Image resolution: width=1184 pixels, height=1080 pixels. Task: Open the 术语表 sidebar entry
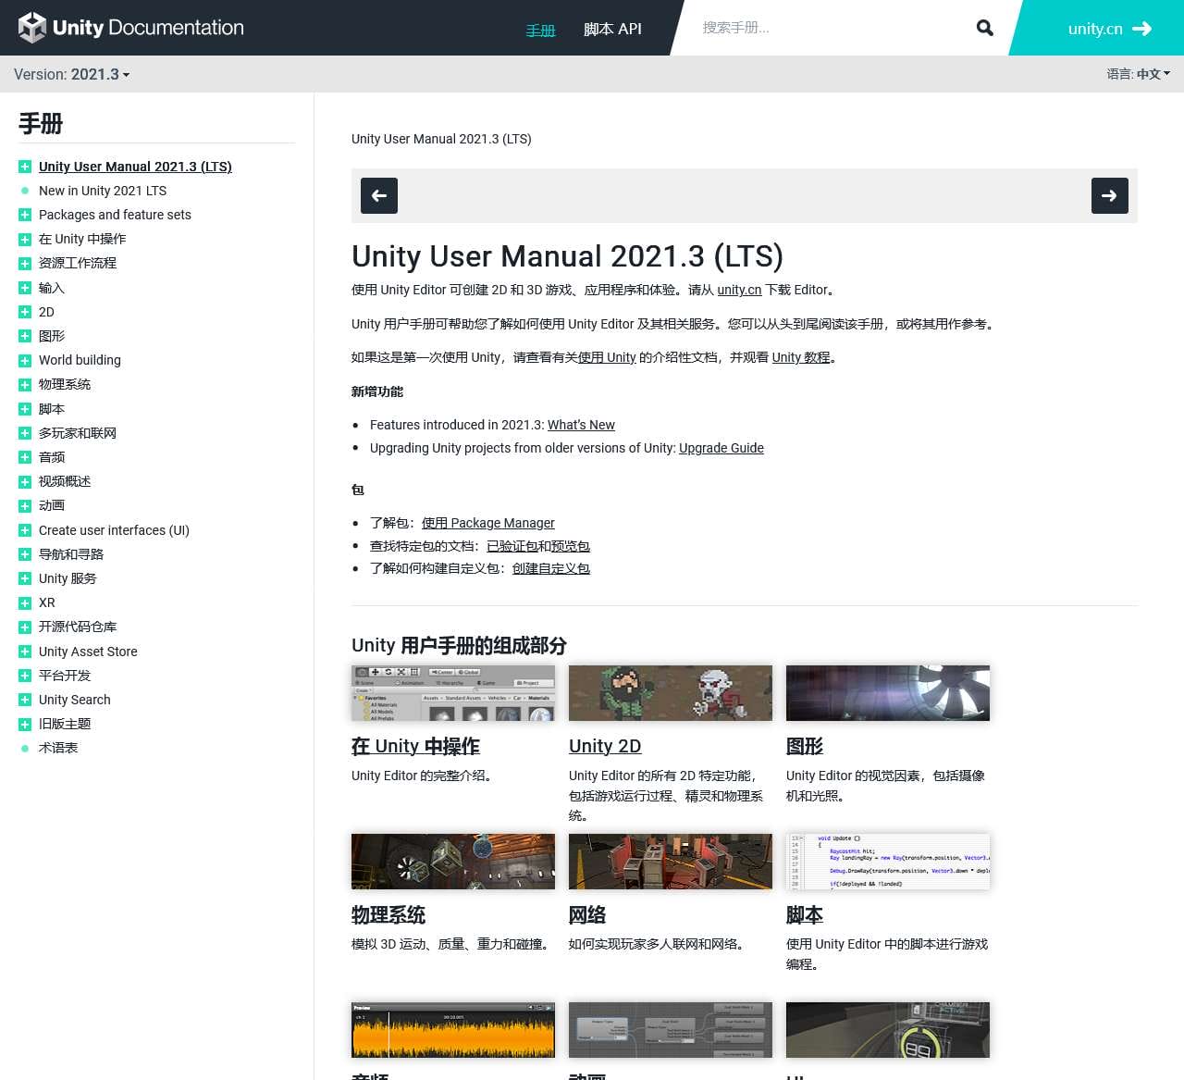(58, 748)
